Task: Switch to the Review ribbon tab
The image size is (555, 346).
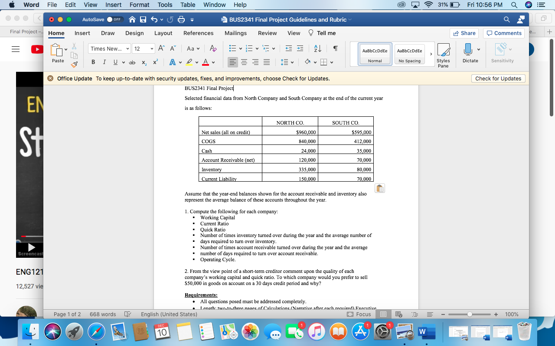Action: pos(268,33)
